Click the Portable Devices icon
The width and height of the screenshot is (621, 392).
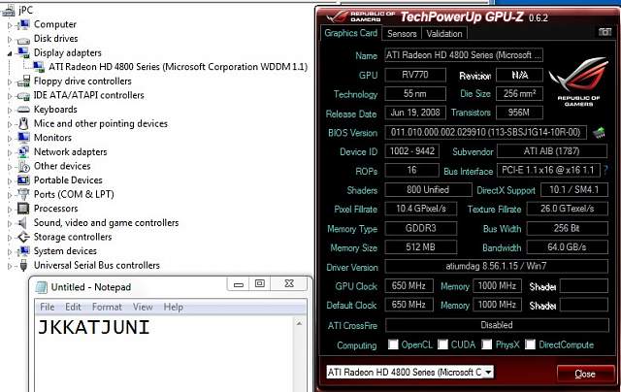pos(23,180)
